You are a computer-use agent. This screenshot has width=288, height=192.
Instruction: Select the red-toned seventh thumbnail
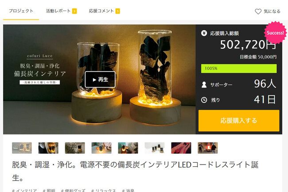(x=181, y=148)
